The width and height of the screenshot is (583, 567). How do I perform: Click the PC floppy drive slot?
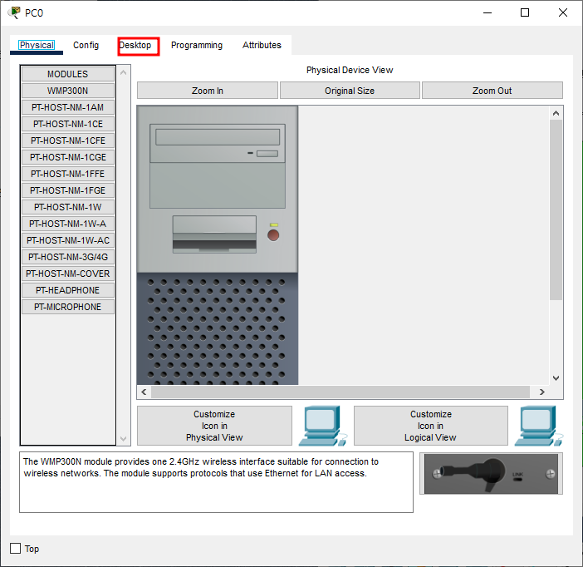(x=214, y=234)
